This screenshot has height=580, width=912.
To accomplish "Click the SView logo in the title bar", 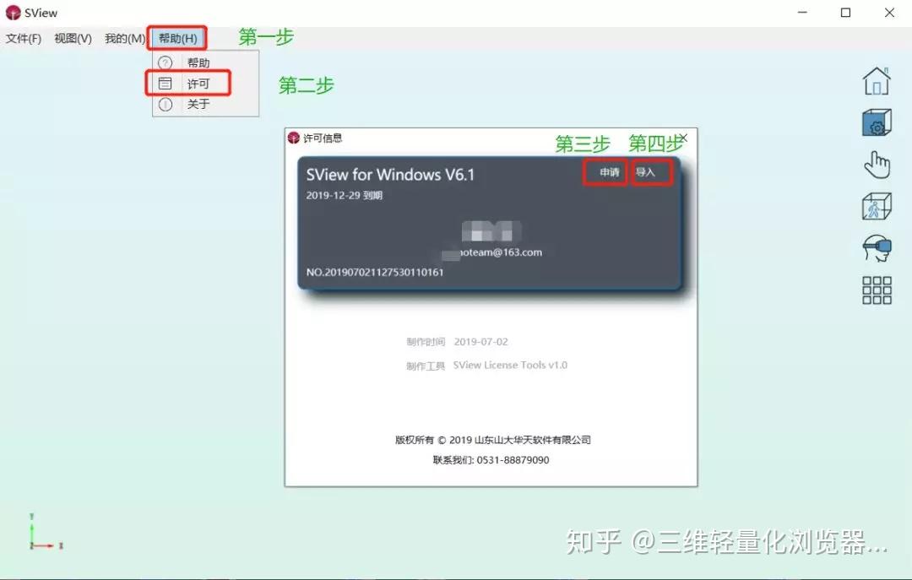I will (x=13, y=13).
